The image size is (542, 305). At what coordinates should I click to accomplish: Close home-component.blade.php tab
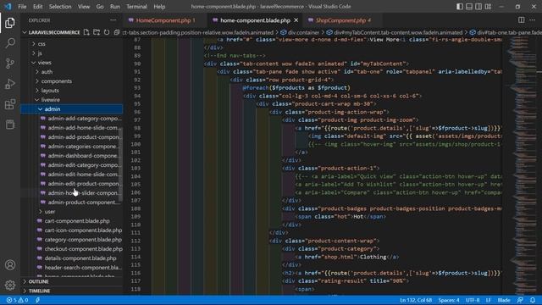pos(296,20)
